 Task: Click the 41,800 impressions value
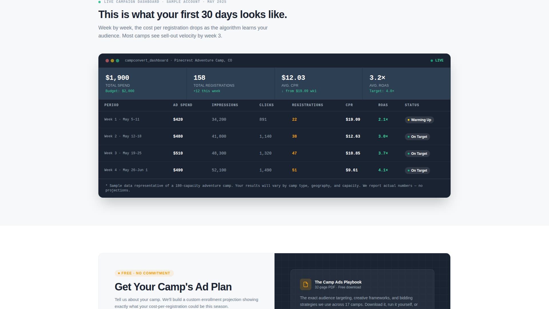[219, 136]
